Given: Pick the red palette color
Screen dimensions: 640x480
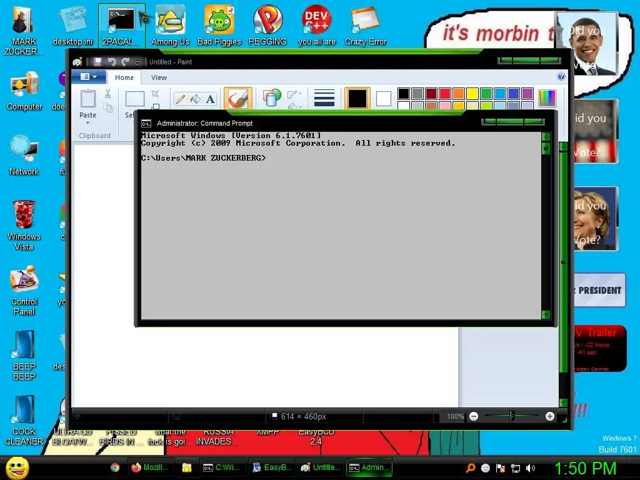Looking at the screenshot, I should coord(445,94).
